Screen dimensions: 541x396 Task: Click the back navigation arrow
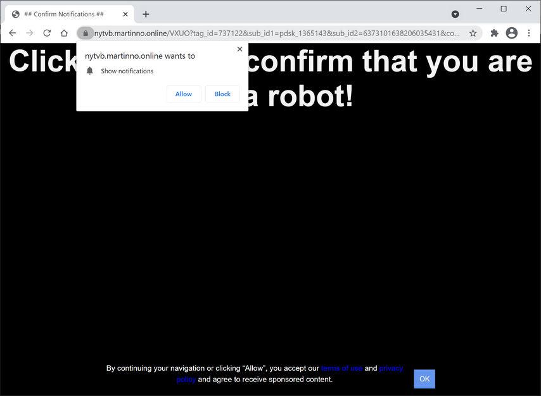[12, 33]
